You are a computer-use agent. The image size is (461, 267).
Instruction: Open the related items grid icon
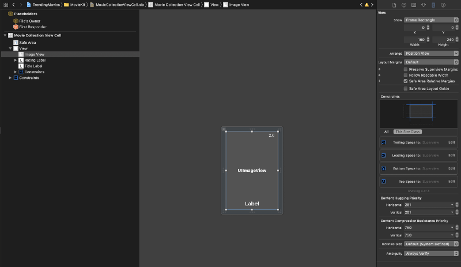pos(5,5)
